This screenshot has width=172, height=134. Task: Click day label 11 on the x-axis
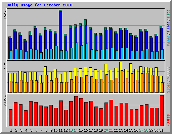[60, 130]
